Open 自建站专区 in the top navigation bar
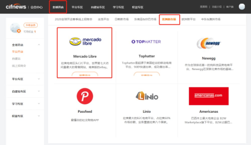The image size is (251, 145). coord(98,7)
